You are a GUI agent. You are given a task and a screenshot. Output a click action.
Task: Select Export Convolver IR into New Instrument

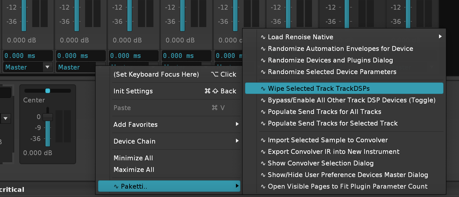pyautogui.click(x=334, y=152)
